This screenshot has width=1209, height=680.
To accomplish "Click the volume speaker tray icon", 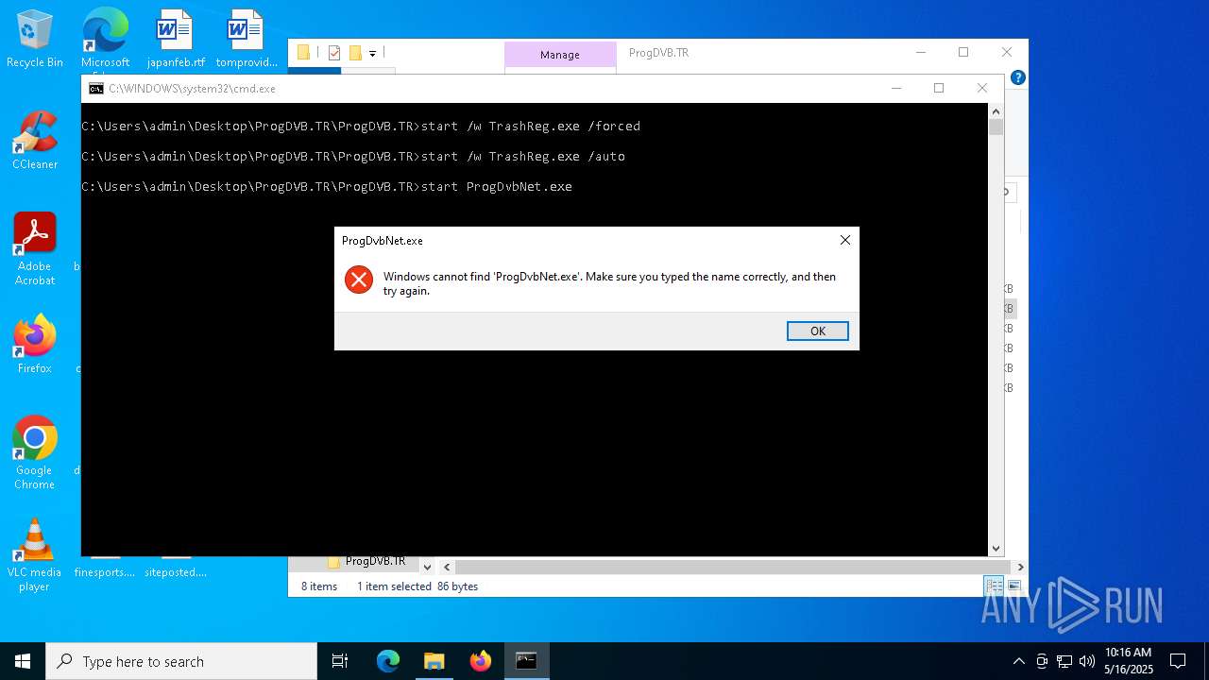I will 1087,661.
